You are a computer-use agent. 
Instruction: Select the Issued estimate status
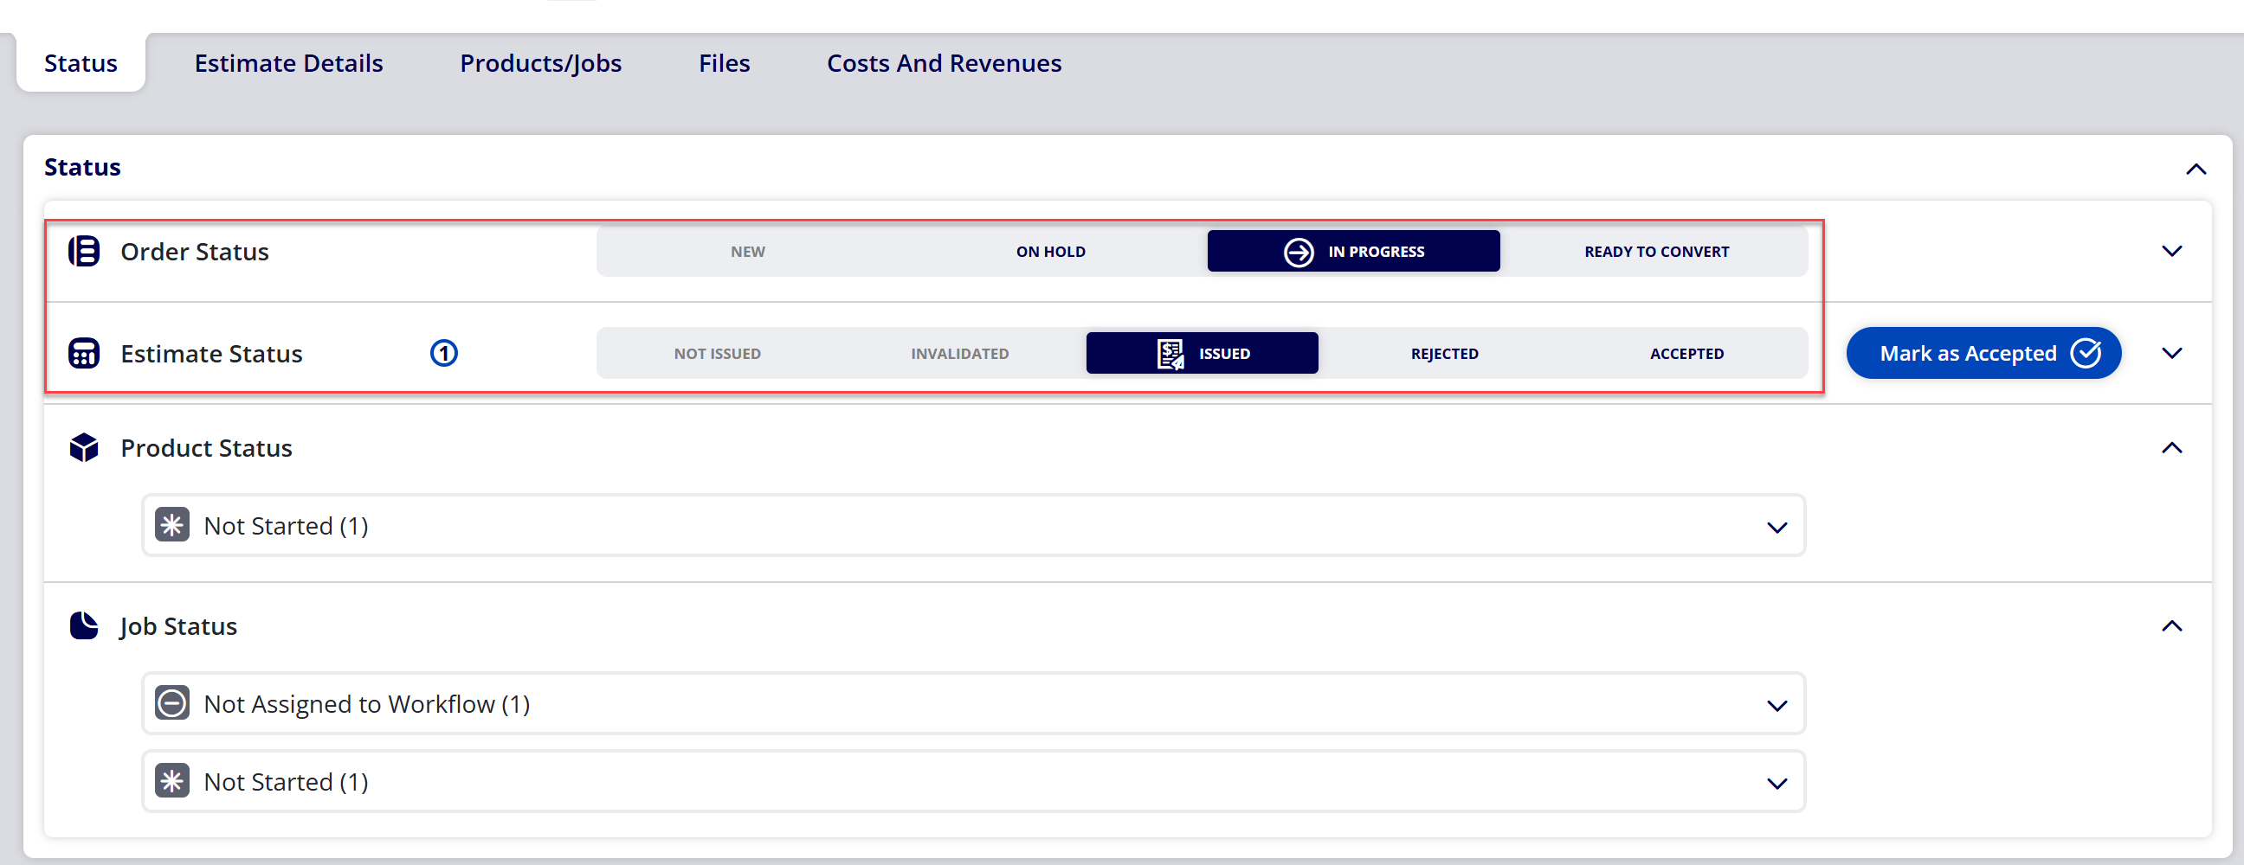point(1203,353)
